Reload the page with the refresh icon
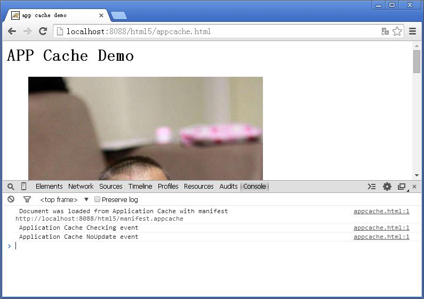The image size is (424, 299). (43, 31)
